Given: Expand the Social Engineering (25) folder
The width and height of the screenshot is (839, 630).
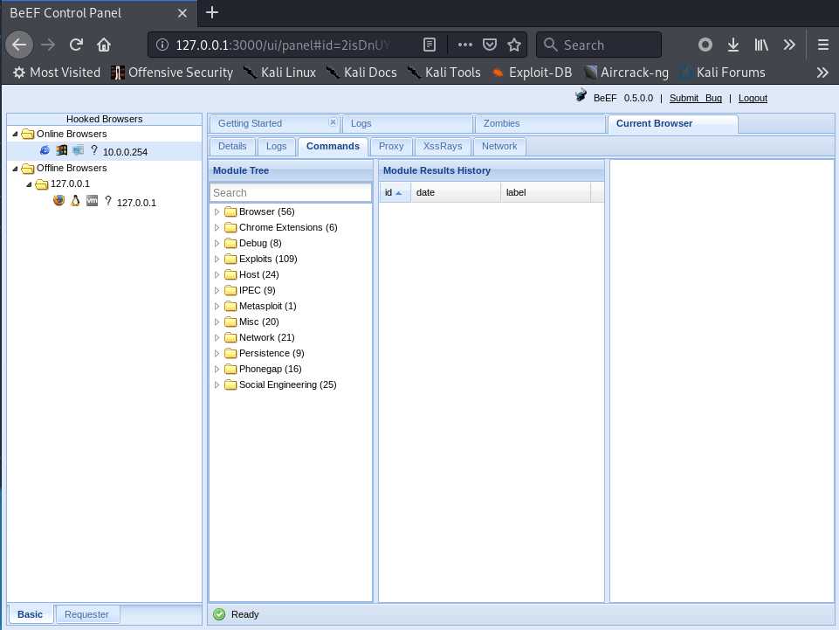Looking at the screenshot, I should 217,384.
